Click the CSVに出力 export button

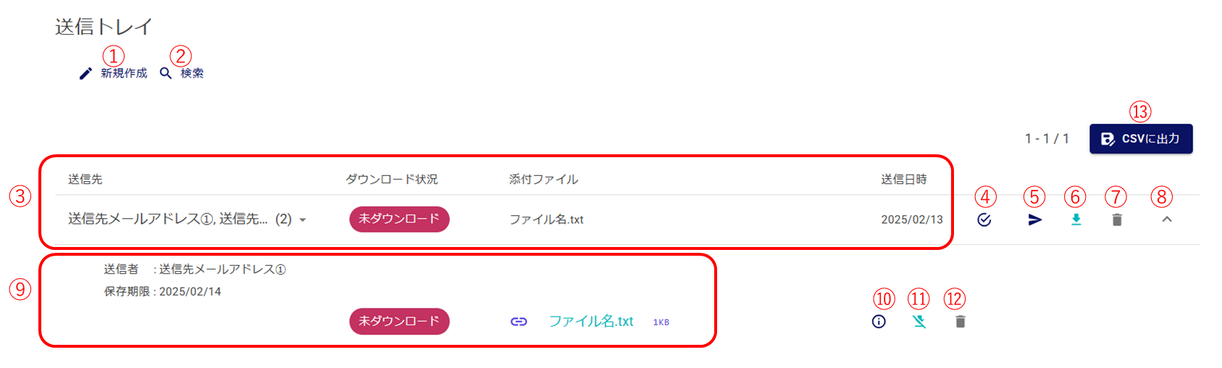1140,139
